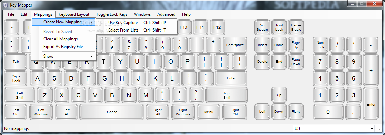Open the Keyboard Layout menu
This screenshot has width=385, height=135.
[74, 14]
